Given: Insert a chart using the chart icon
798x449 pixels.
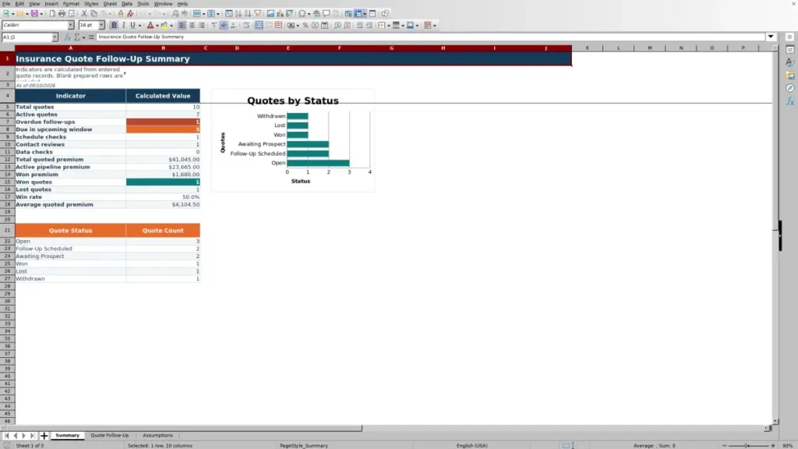Looking at the screenshot, I should click(x=280, y=14).
